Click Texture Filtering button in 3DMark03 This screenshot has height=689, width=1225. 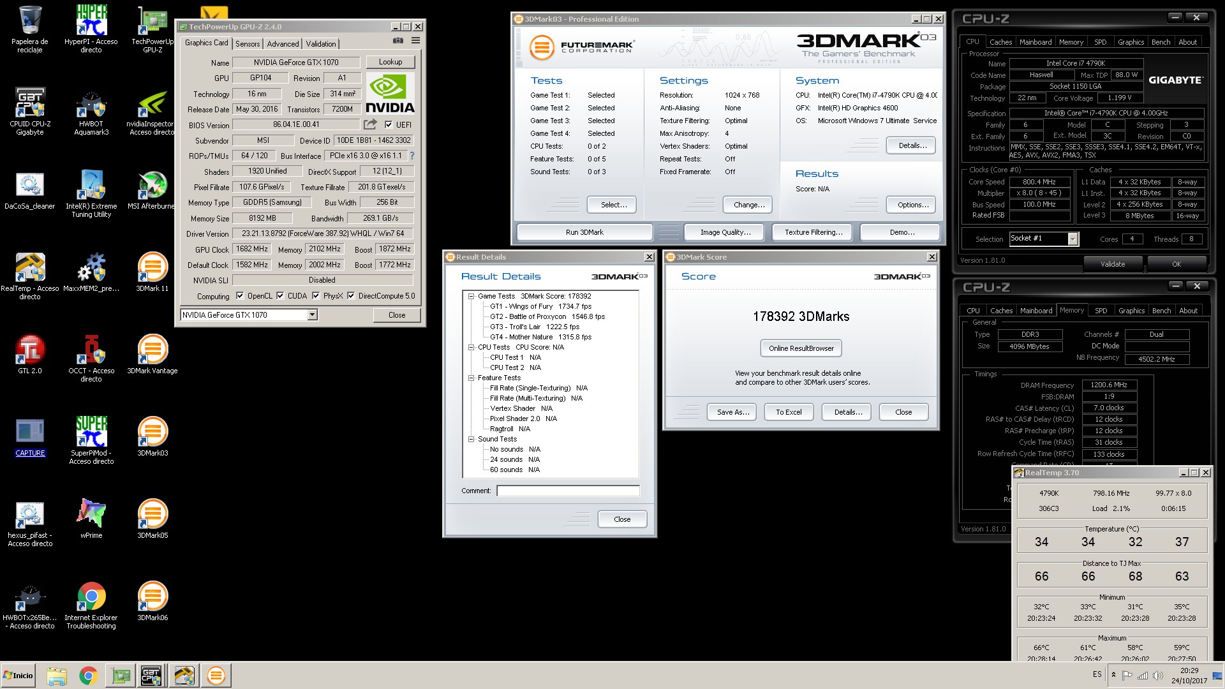(x=813, y=232)
